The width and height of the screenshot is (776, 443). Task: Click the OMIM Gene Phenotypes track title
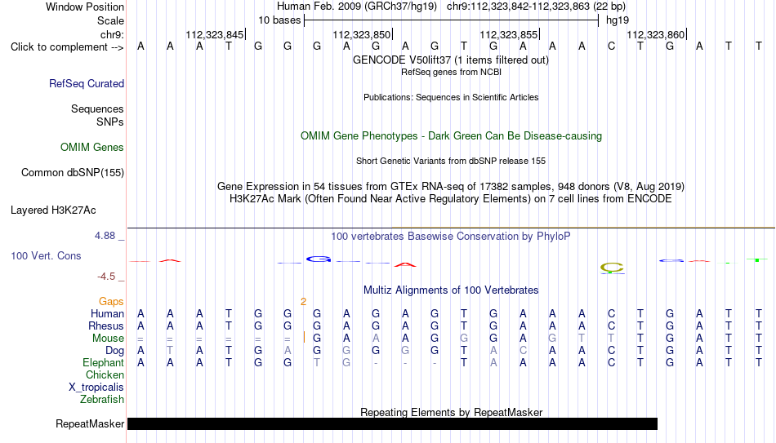coord(452,136)
